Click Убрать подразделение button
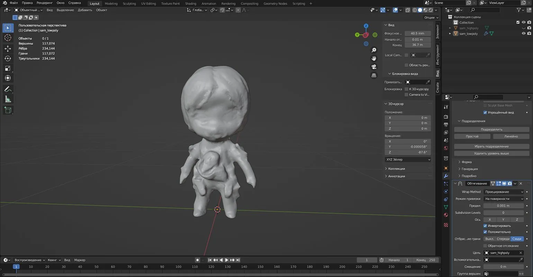The width and height of the screenshot is (533, 277). (491, 146)
